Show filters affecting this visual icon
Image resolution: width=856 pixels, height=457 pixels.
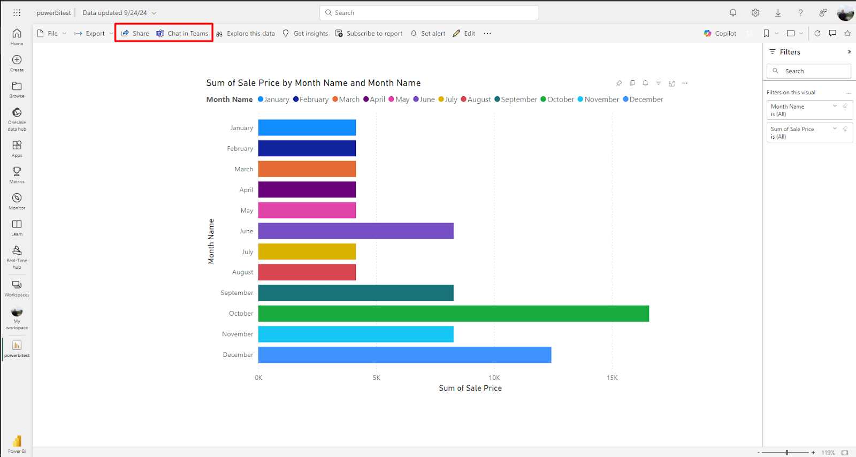tap(659, 83)
